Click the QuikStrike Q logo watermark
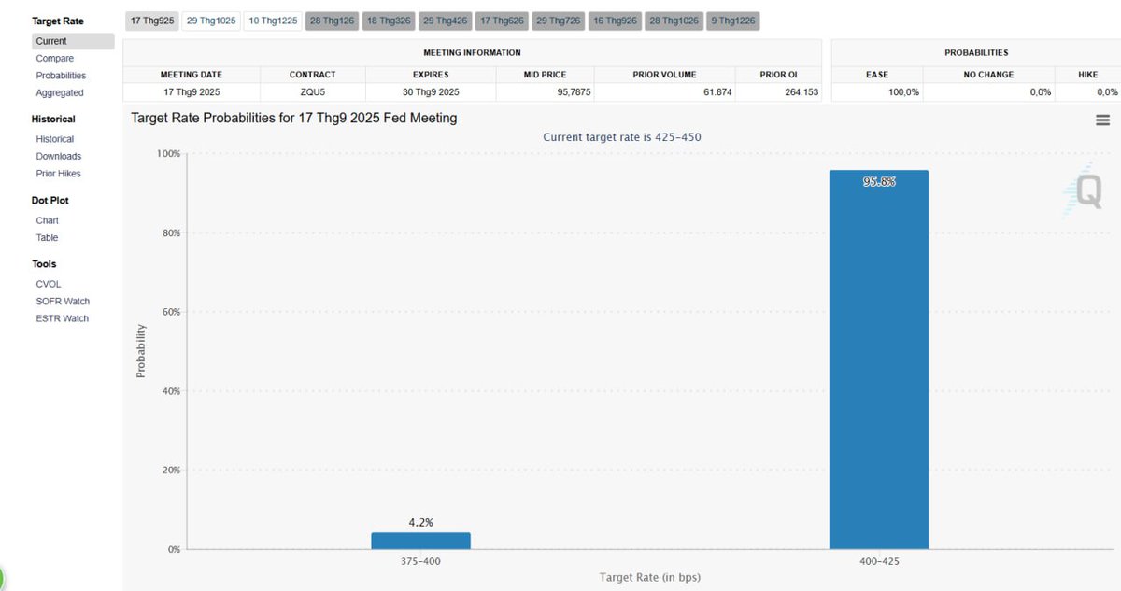1121x591 pixels. point(1086,190)
